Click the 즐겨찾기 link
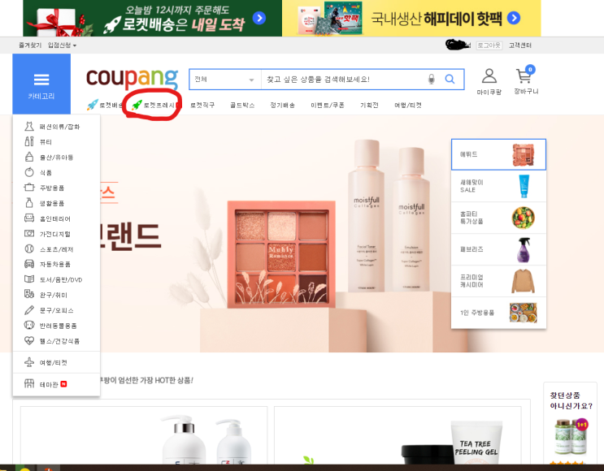The height and width of the screenshot is (471, 604). [x=30, y=45]
